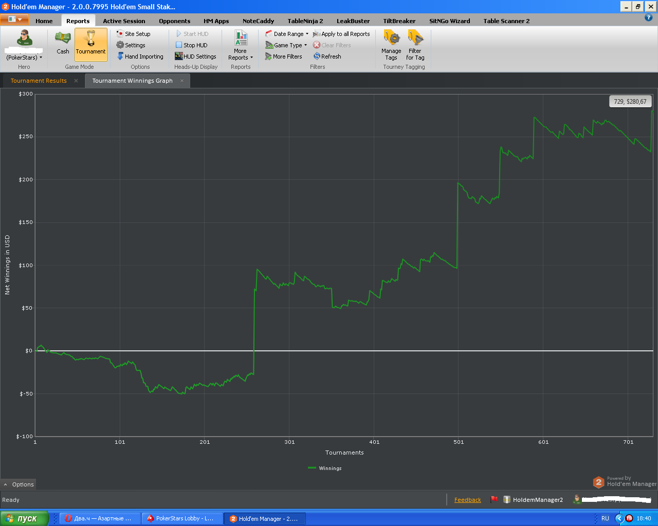This screenshot has width=658, height=526.
Task: Open More Filters
Action: pos(283,57)
